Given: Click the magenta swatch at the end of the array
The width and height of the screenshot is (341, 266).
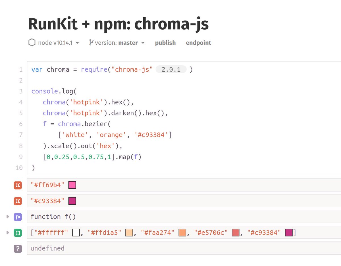Looking at the screenshot, I should [x=289, y=233].
